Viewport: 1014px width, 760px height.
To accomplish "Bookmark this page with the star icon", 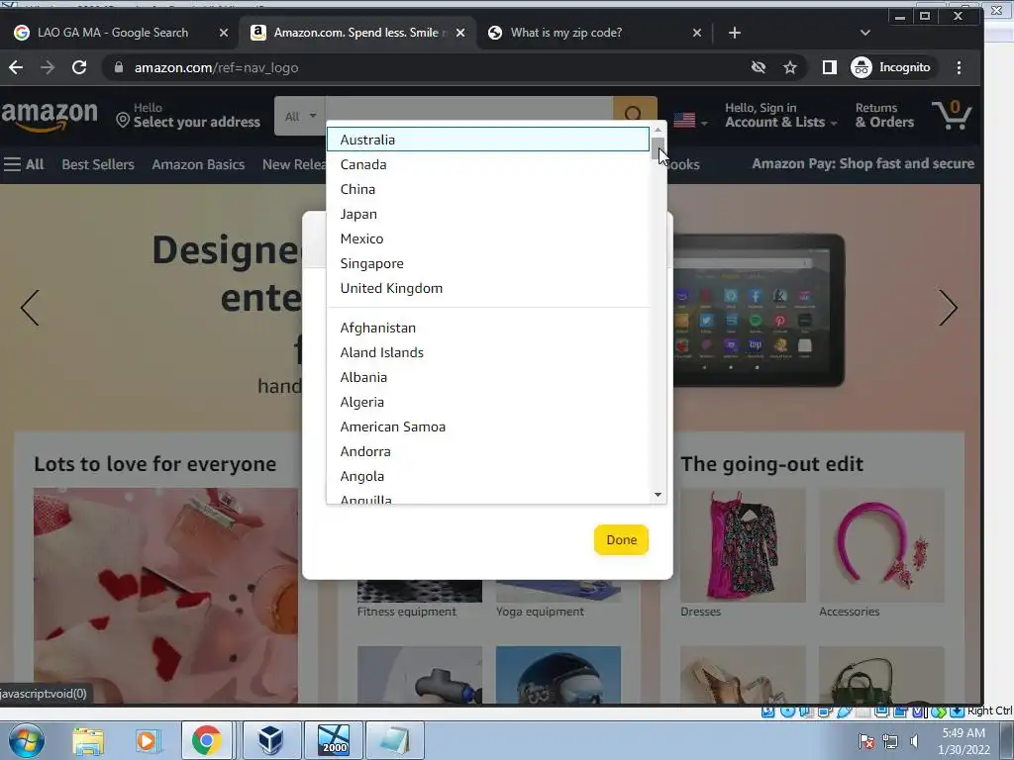I will click(789, 67).
